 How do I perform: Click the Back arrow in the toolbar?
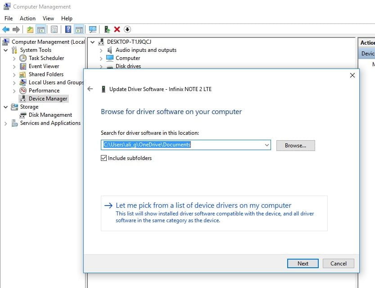6,29
